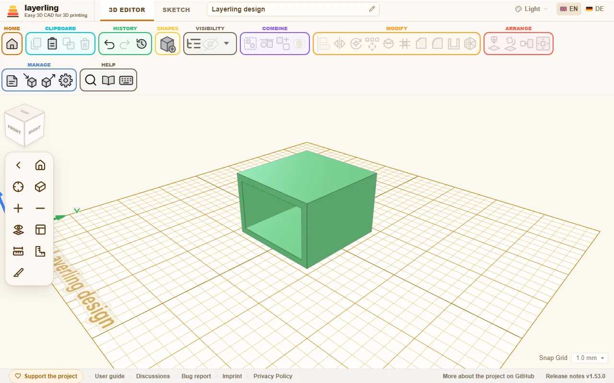Toggle the layered eye view in side panel
Image resolution: width=614 pixels, height=383 pixels.
coord(18,230)
